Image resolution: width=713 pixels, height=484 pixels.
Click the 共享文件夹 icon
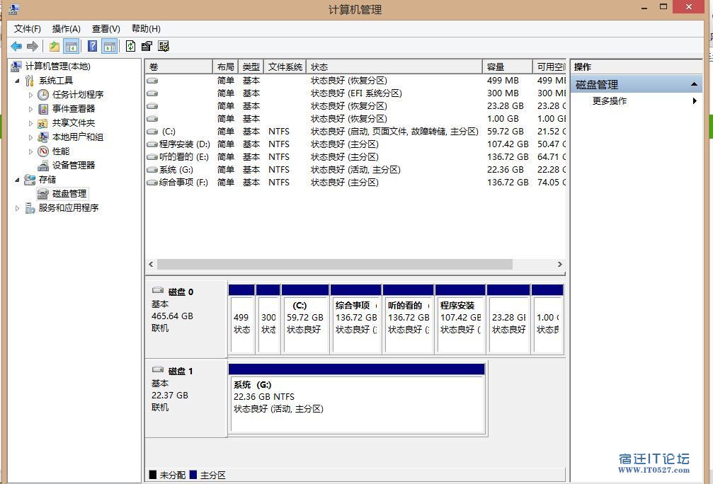point(42,123)
